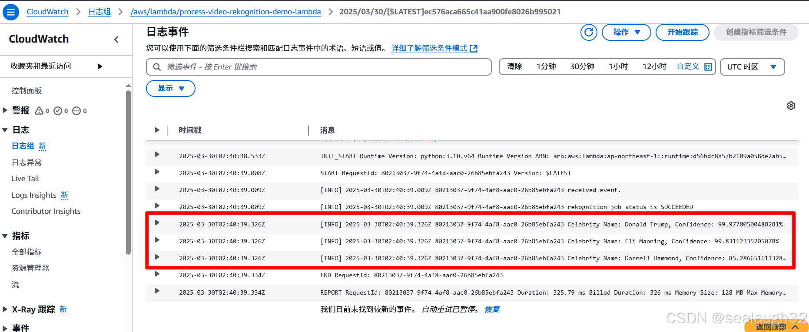Expand the rekognition job status row
The height and width of the screenshot is (332, 809).
157,206
